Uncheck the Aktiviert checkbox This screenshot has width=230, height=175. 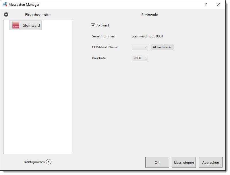pos(93,25)
